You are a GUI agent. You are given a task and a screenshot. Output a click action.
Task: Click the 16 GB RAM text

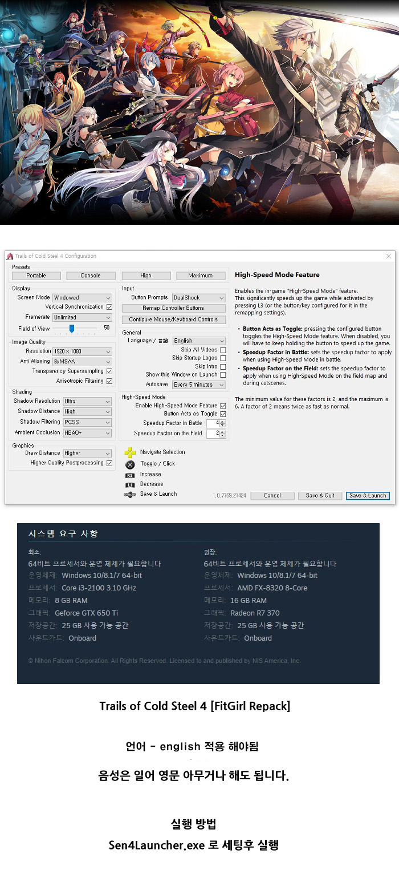point(249,601)
